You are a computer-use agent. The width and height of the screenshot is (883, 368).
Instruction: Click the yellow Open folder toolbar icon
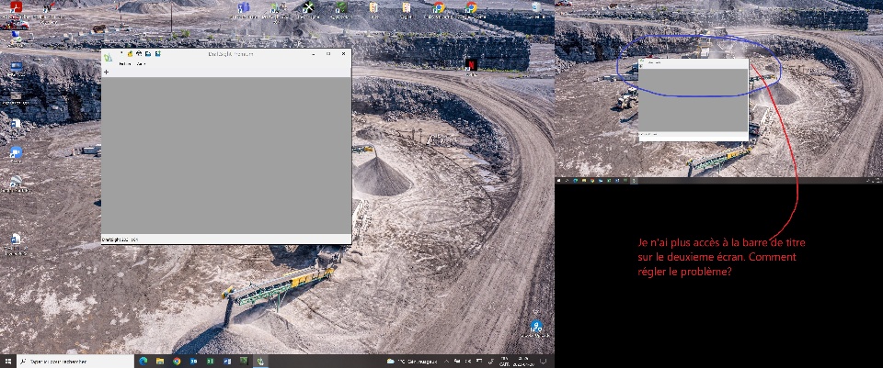[x=130, y=54]
